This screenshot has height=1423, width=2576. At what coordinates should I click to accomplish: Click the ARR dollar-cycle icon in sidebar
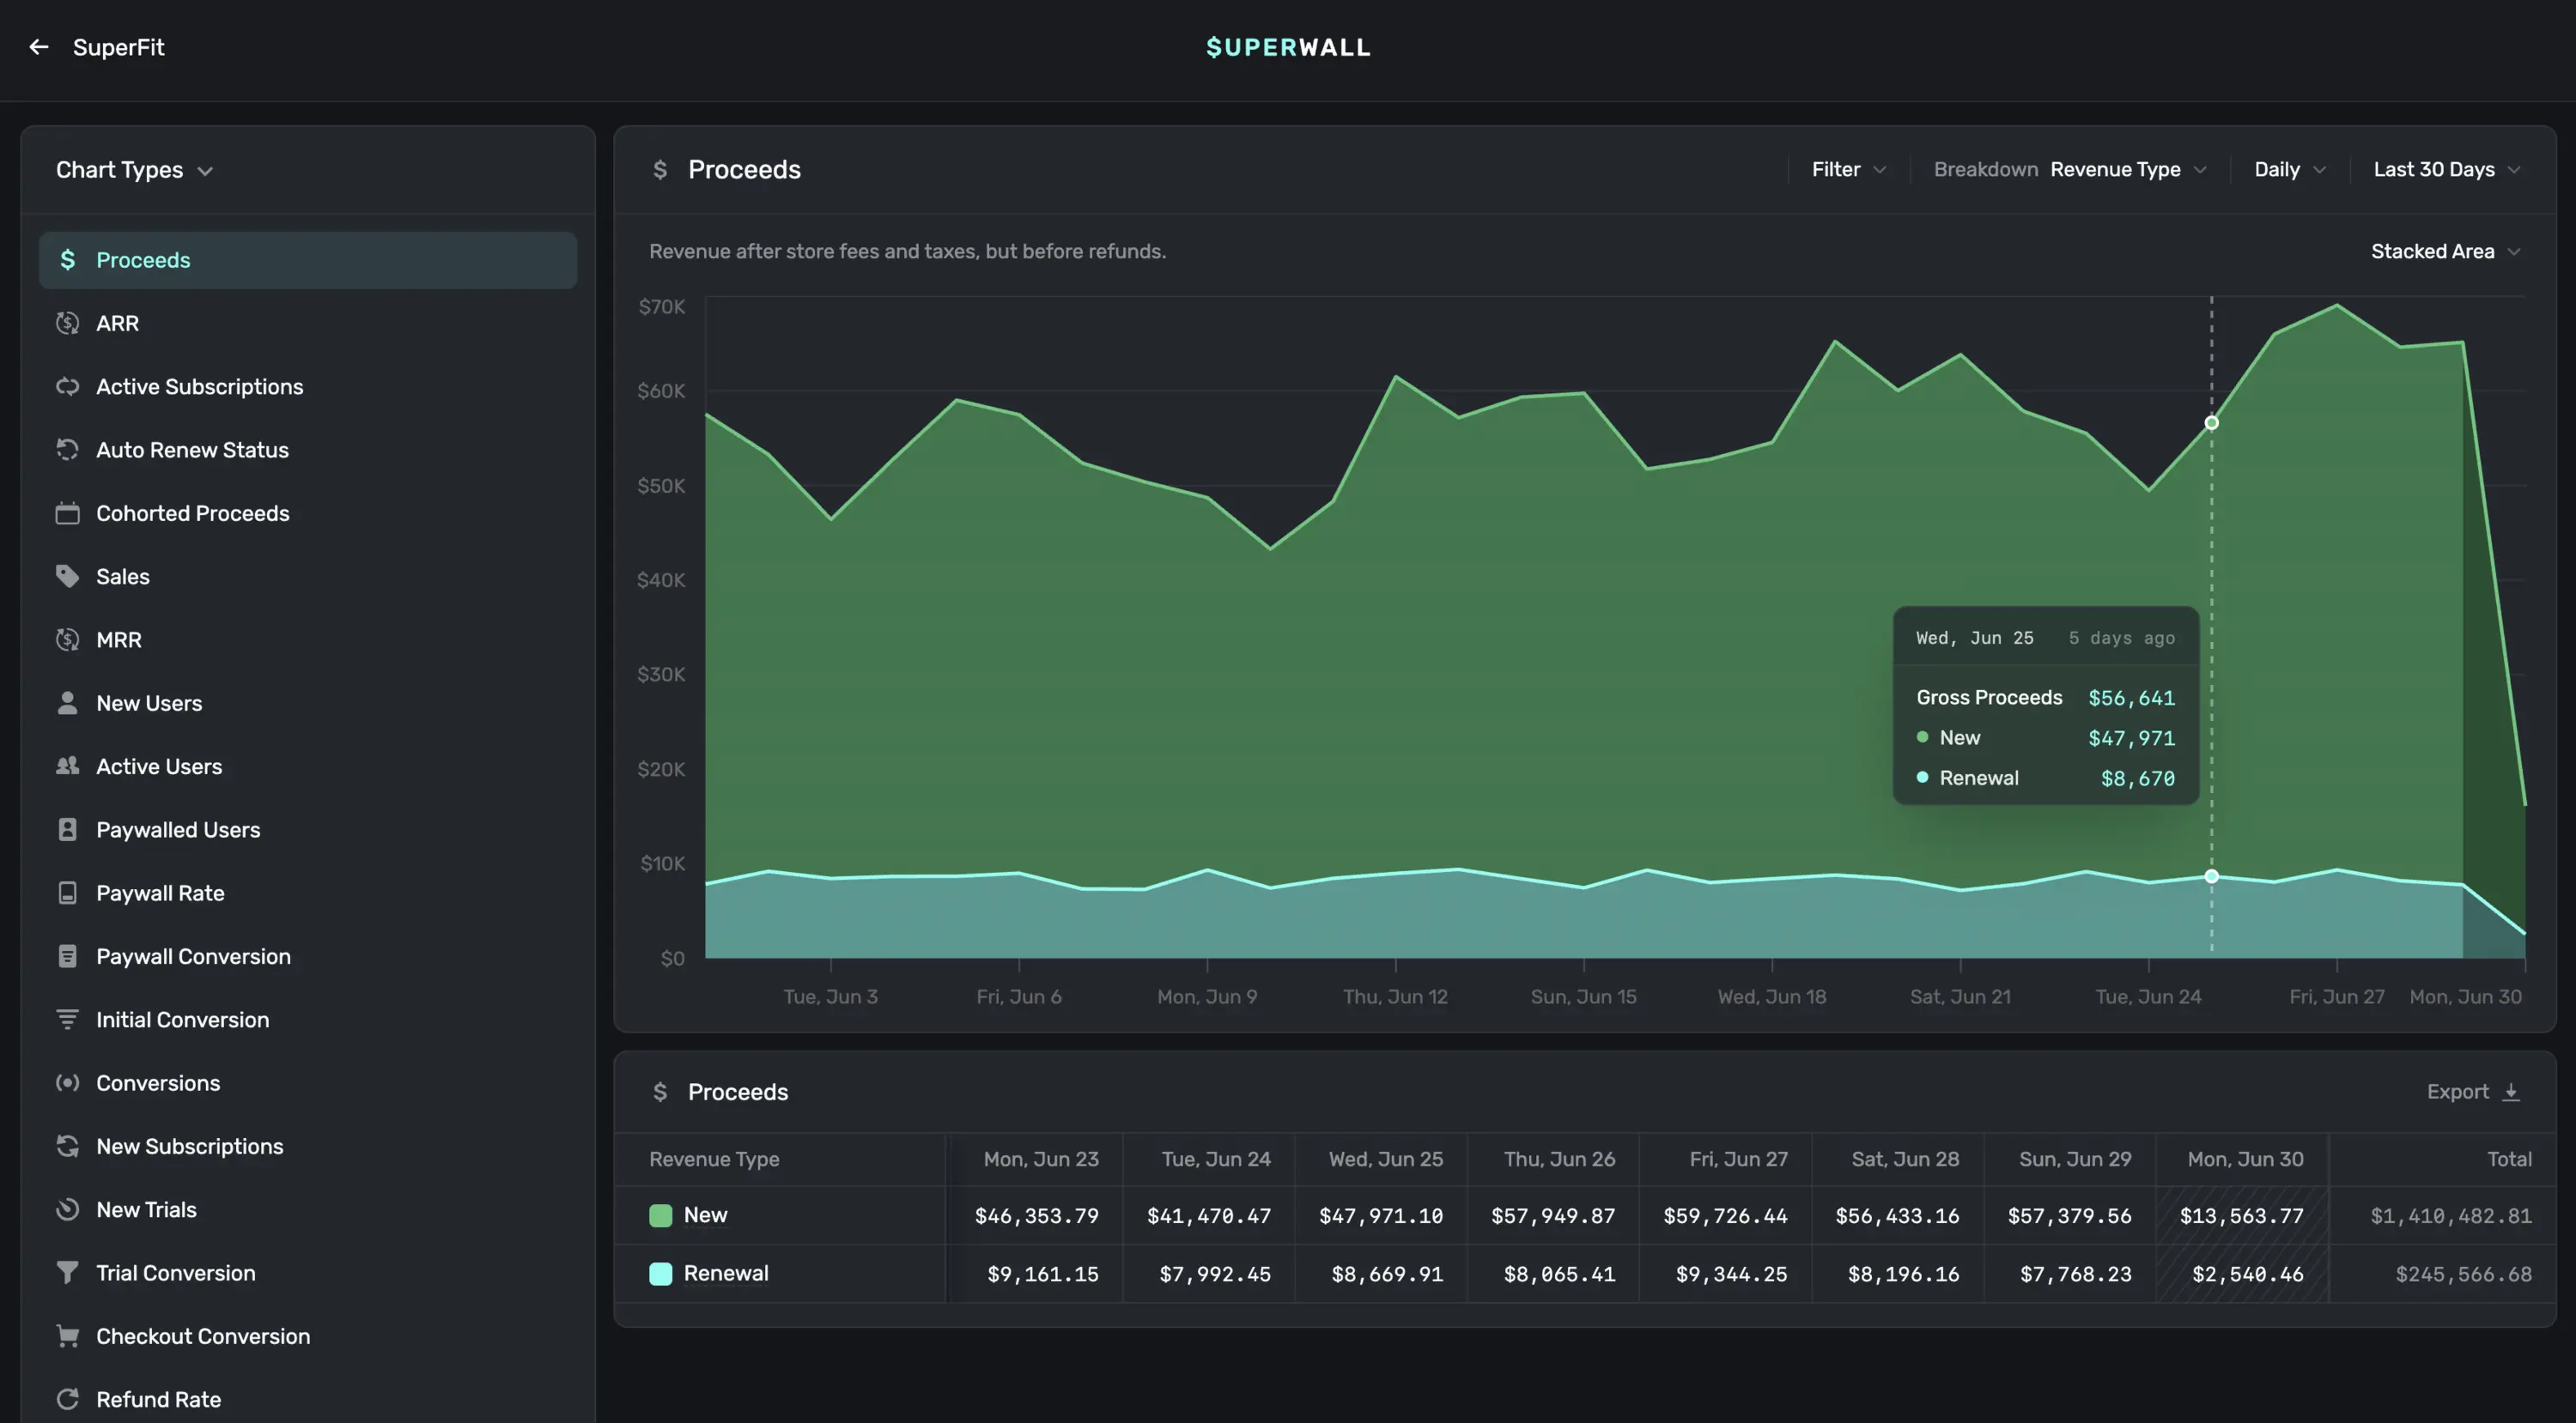[x=67, y=323]
